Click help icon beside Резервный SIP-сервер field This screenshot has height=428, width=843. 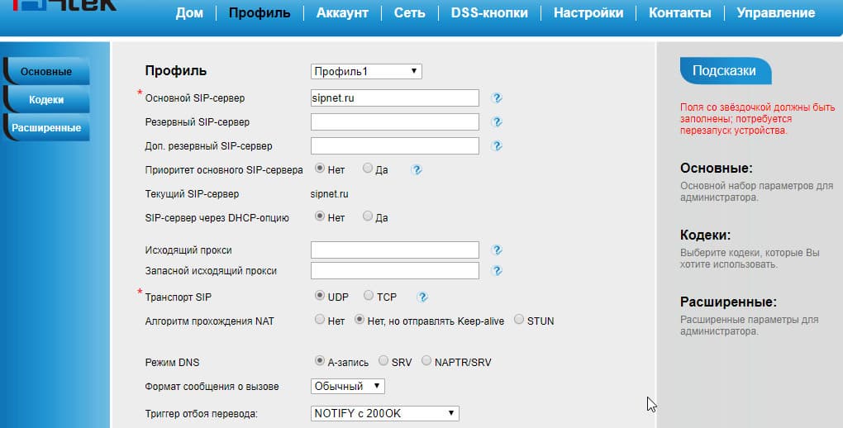pos(497,122)
